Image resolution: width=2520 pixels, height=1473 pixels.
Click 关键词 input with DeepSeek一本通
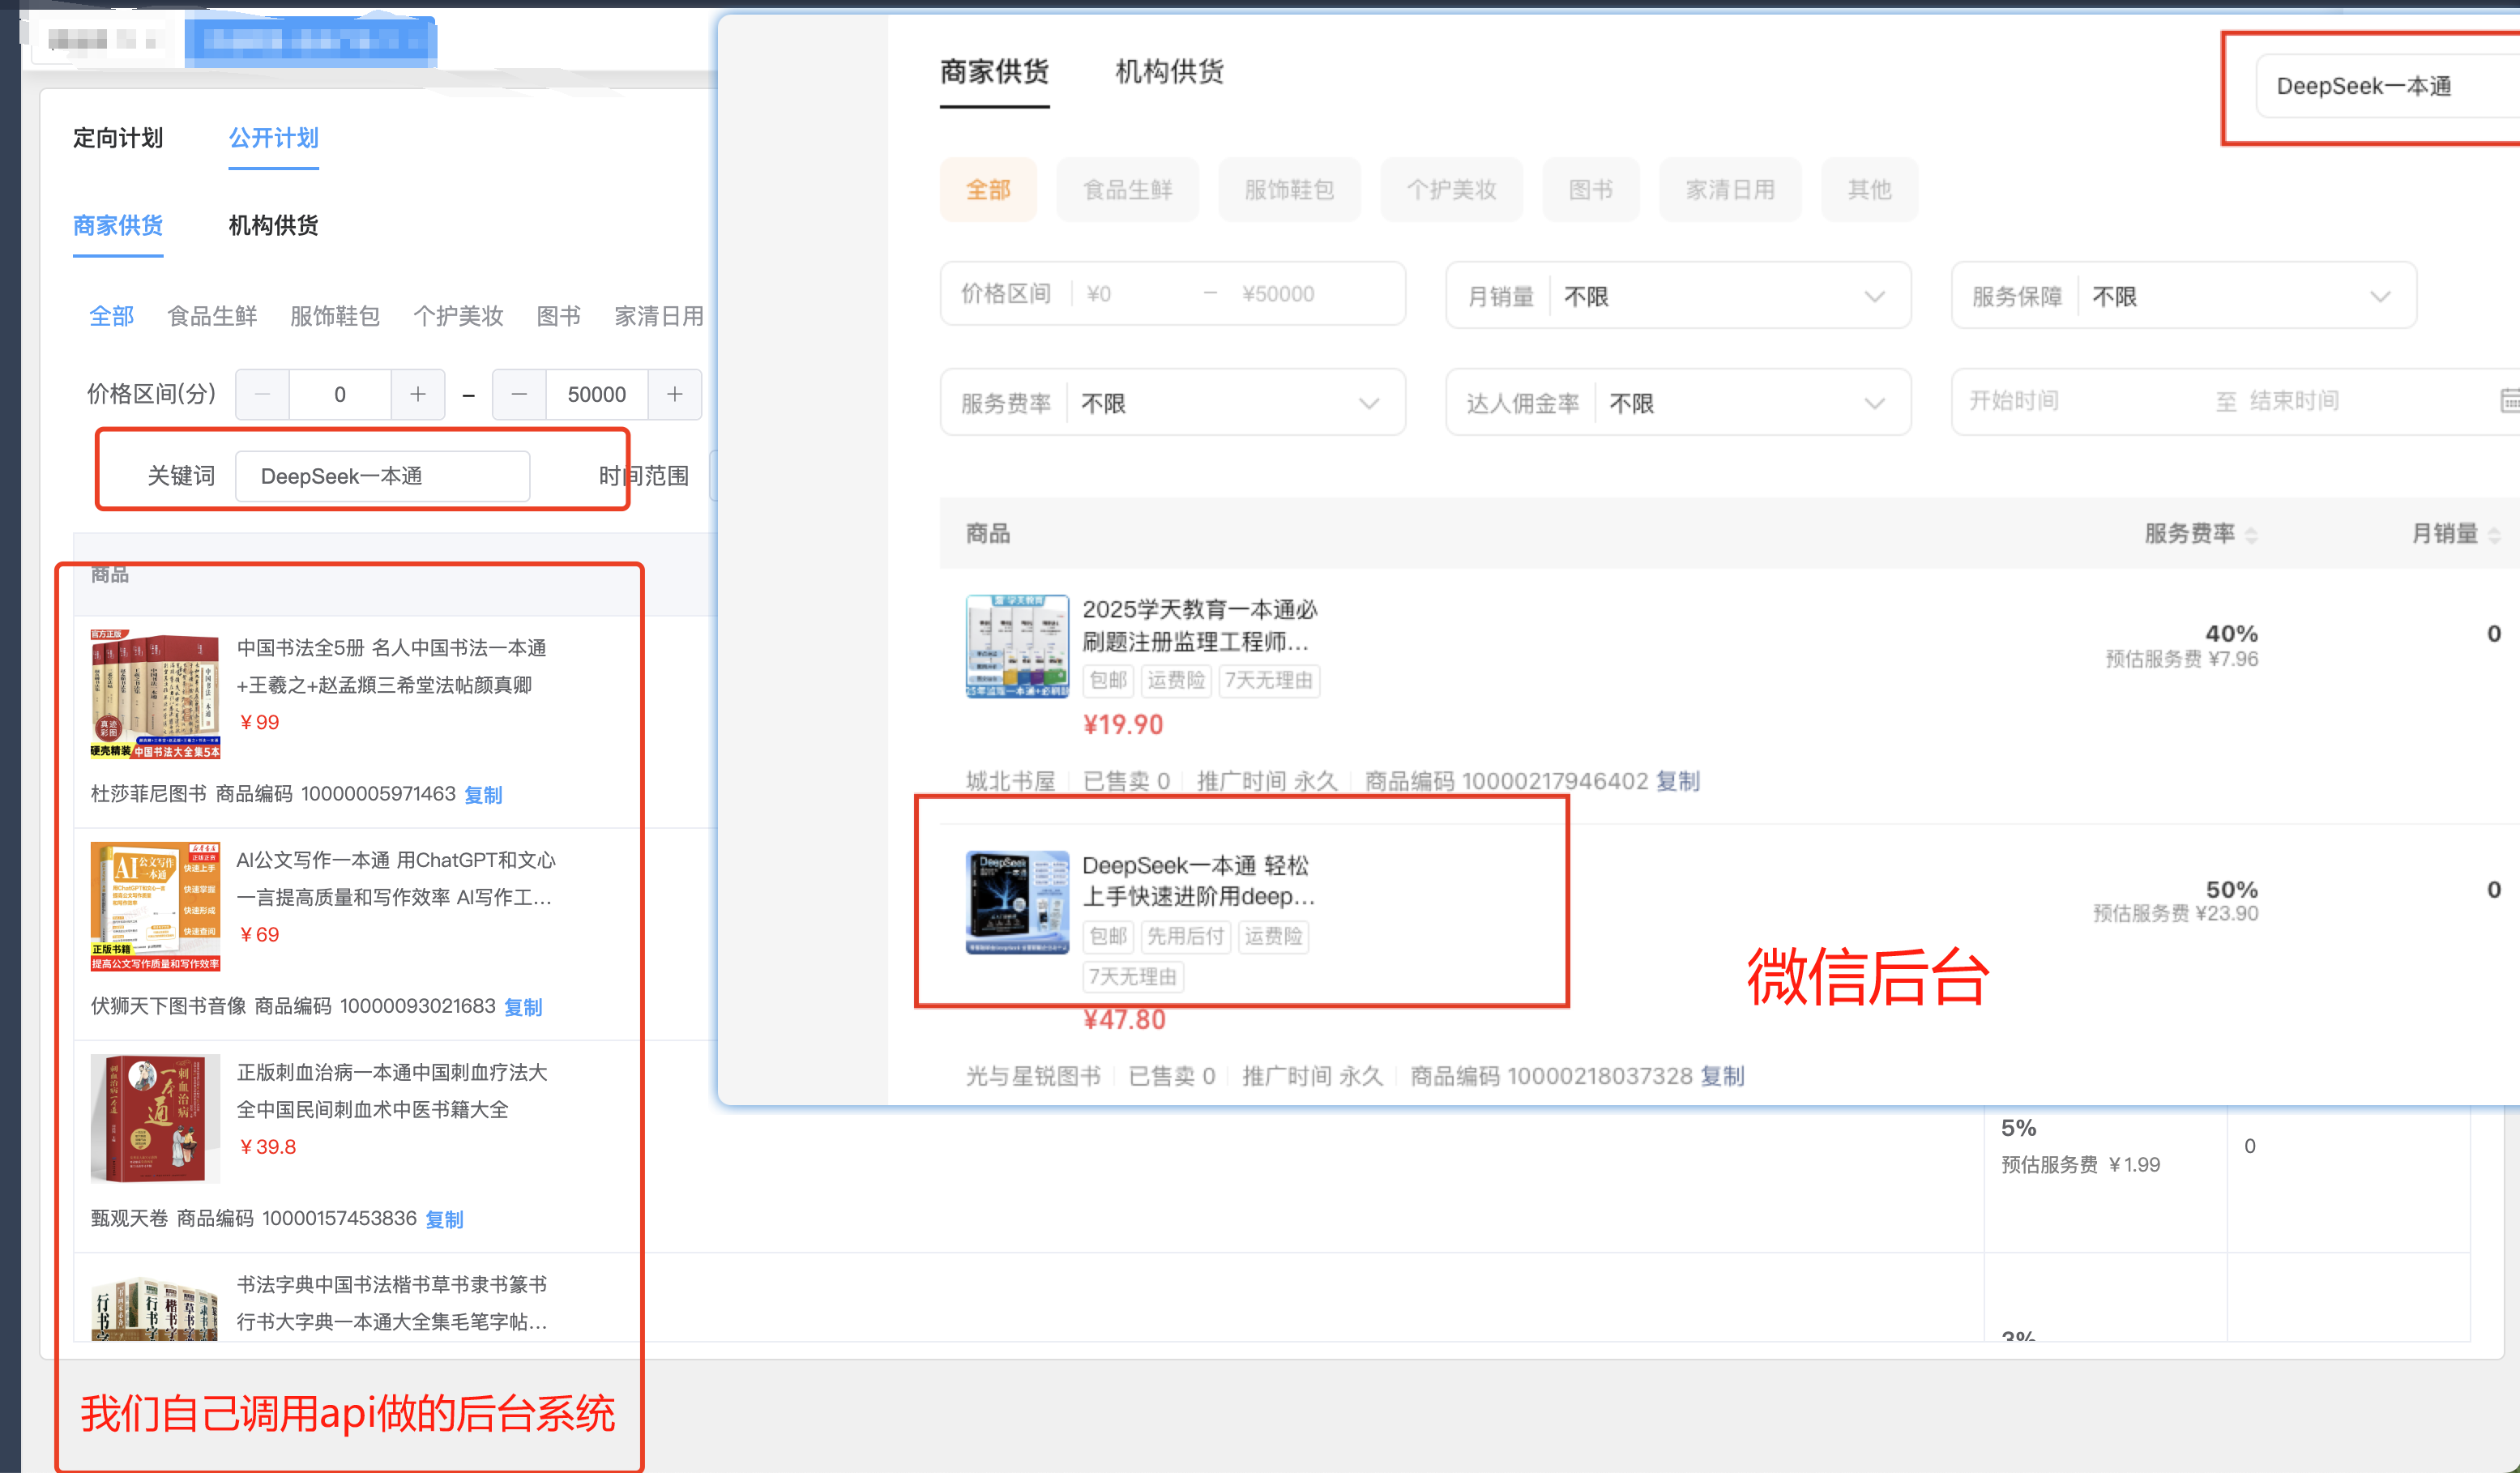[x=382, y=476]
